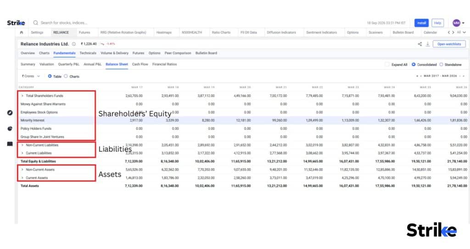Click the Minority Interest row label

(33, 120)
